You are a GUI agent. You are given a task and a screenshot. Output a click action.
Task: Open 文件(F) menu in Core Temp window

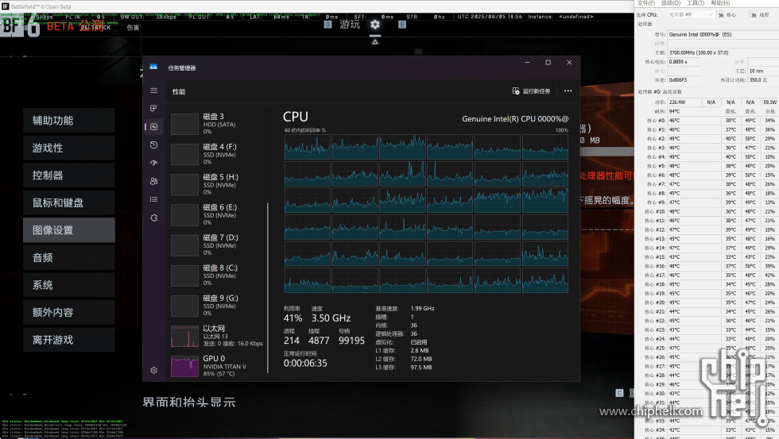[x=646, y=3]
